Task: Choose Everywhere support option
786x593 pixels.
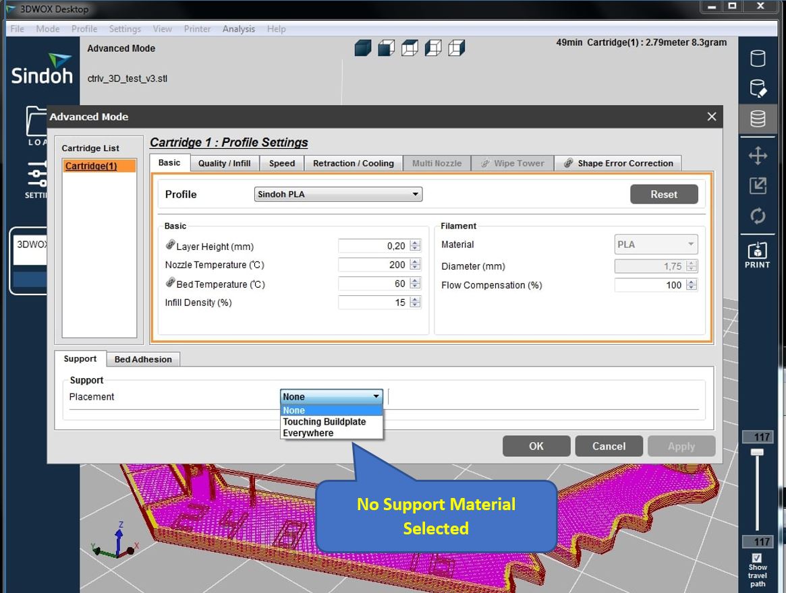Action: click(331, 433)
